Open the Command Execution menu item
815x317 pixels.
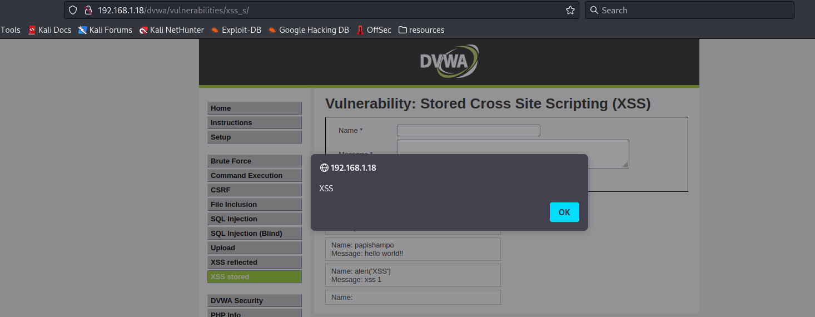254,176
